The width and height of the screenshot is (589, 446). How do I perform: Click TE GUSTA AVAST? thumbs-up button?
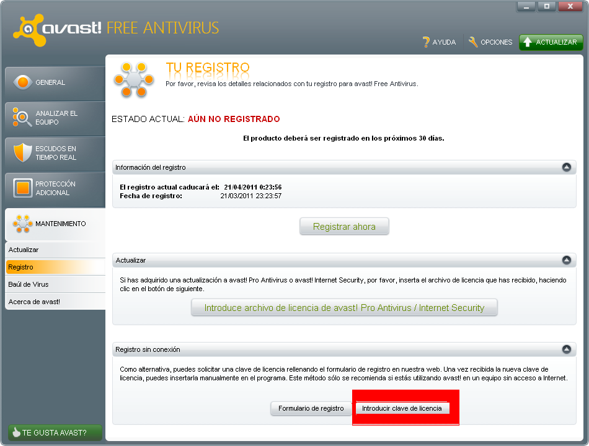(x=55, y=432)
